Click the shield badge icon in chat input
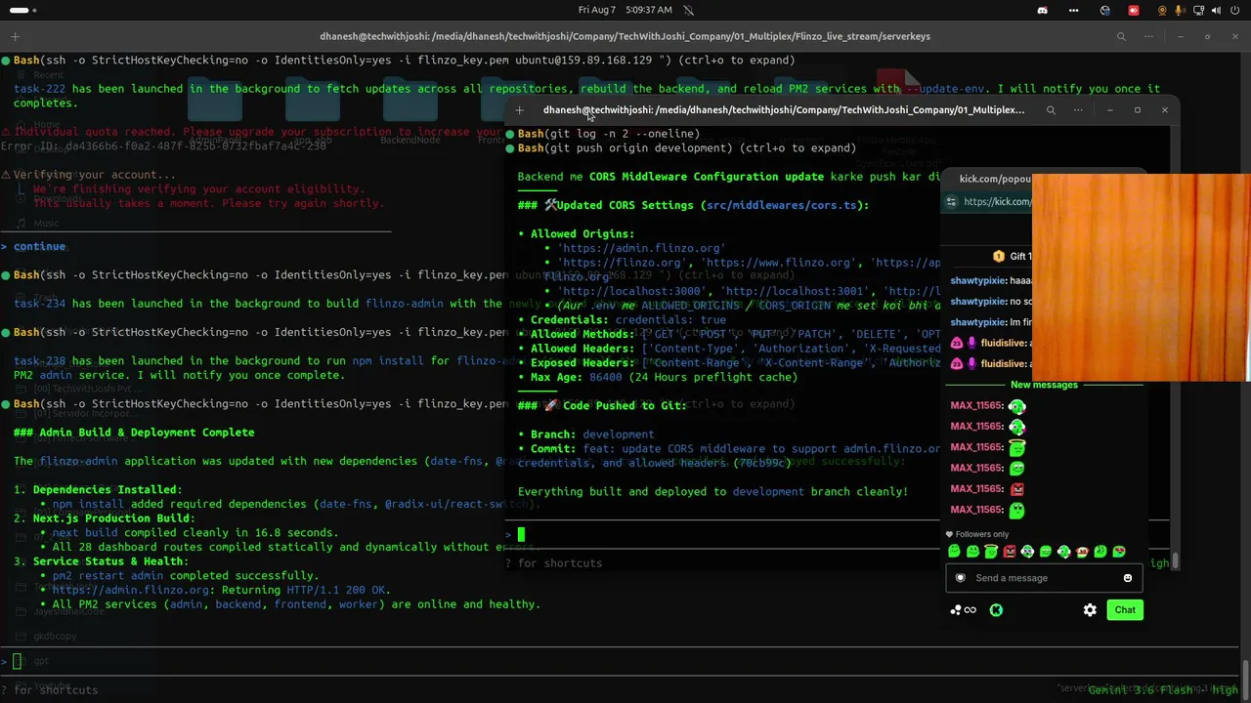 click(x=960, y=578)
